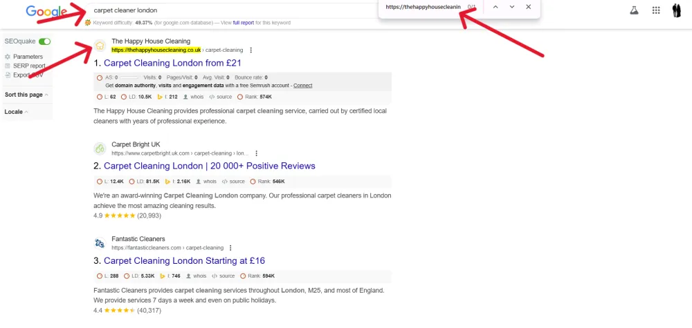Image resolution: width=692 pixels, height=328 pixels.
Task: Open SEOquake Parameters
Action: pyautogui.click(x=28, y=57)
